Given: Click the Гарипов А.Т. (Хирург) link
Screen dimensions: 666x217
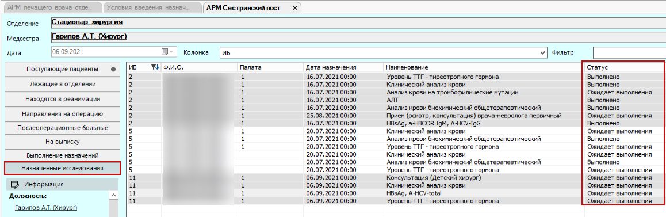Looking at the screenshot, I should point(48,208).
